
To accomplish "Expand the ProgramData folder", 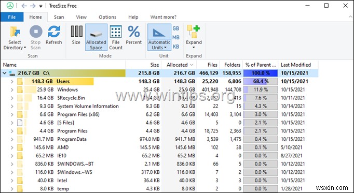I will pos(12,139).
